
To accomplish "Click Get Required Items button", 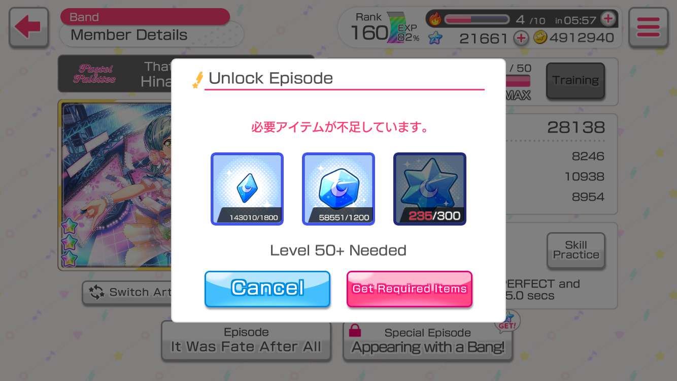I will pyautogui.click(x=410, y=289).
